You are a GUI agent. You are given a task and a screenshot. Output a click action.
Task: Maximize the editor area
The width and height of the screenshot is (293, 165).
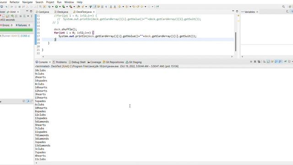[237, 11]
